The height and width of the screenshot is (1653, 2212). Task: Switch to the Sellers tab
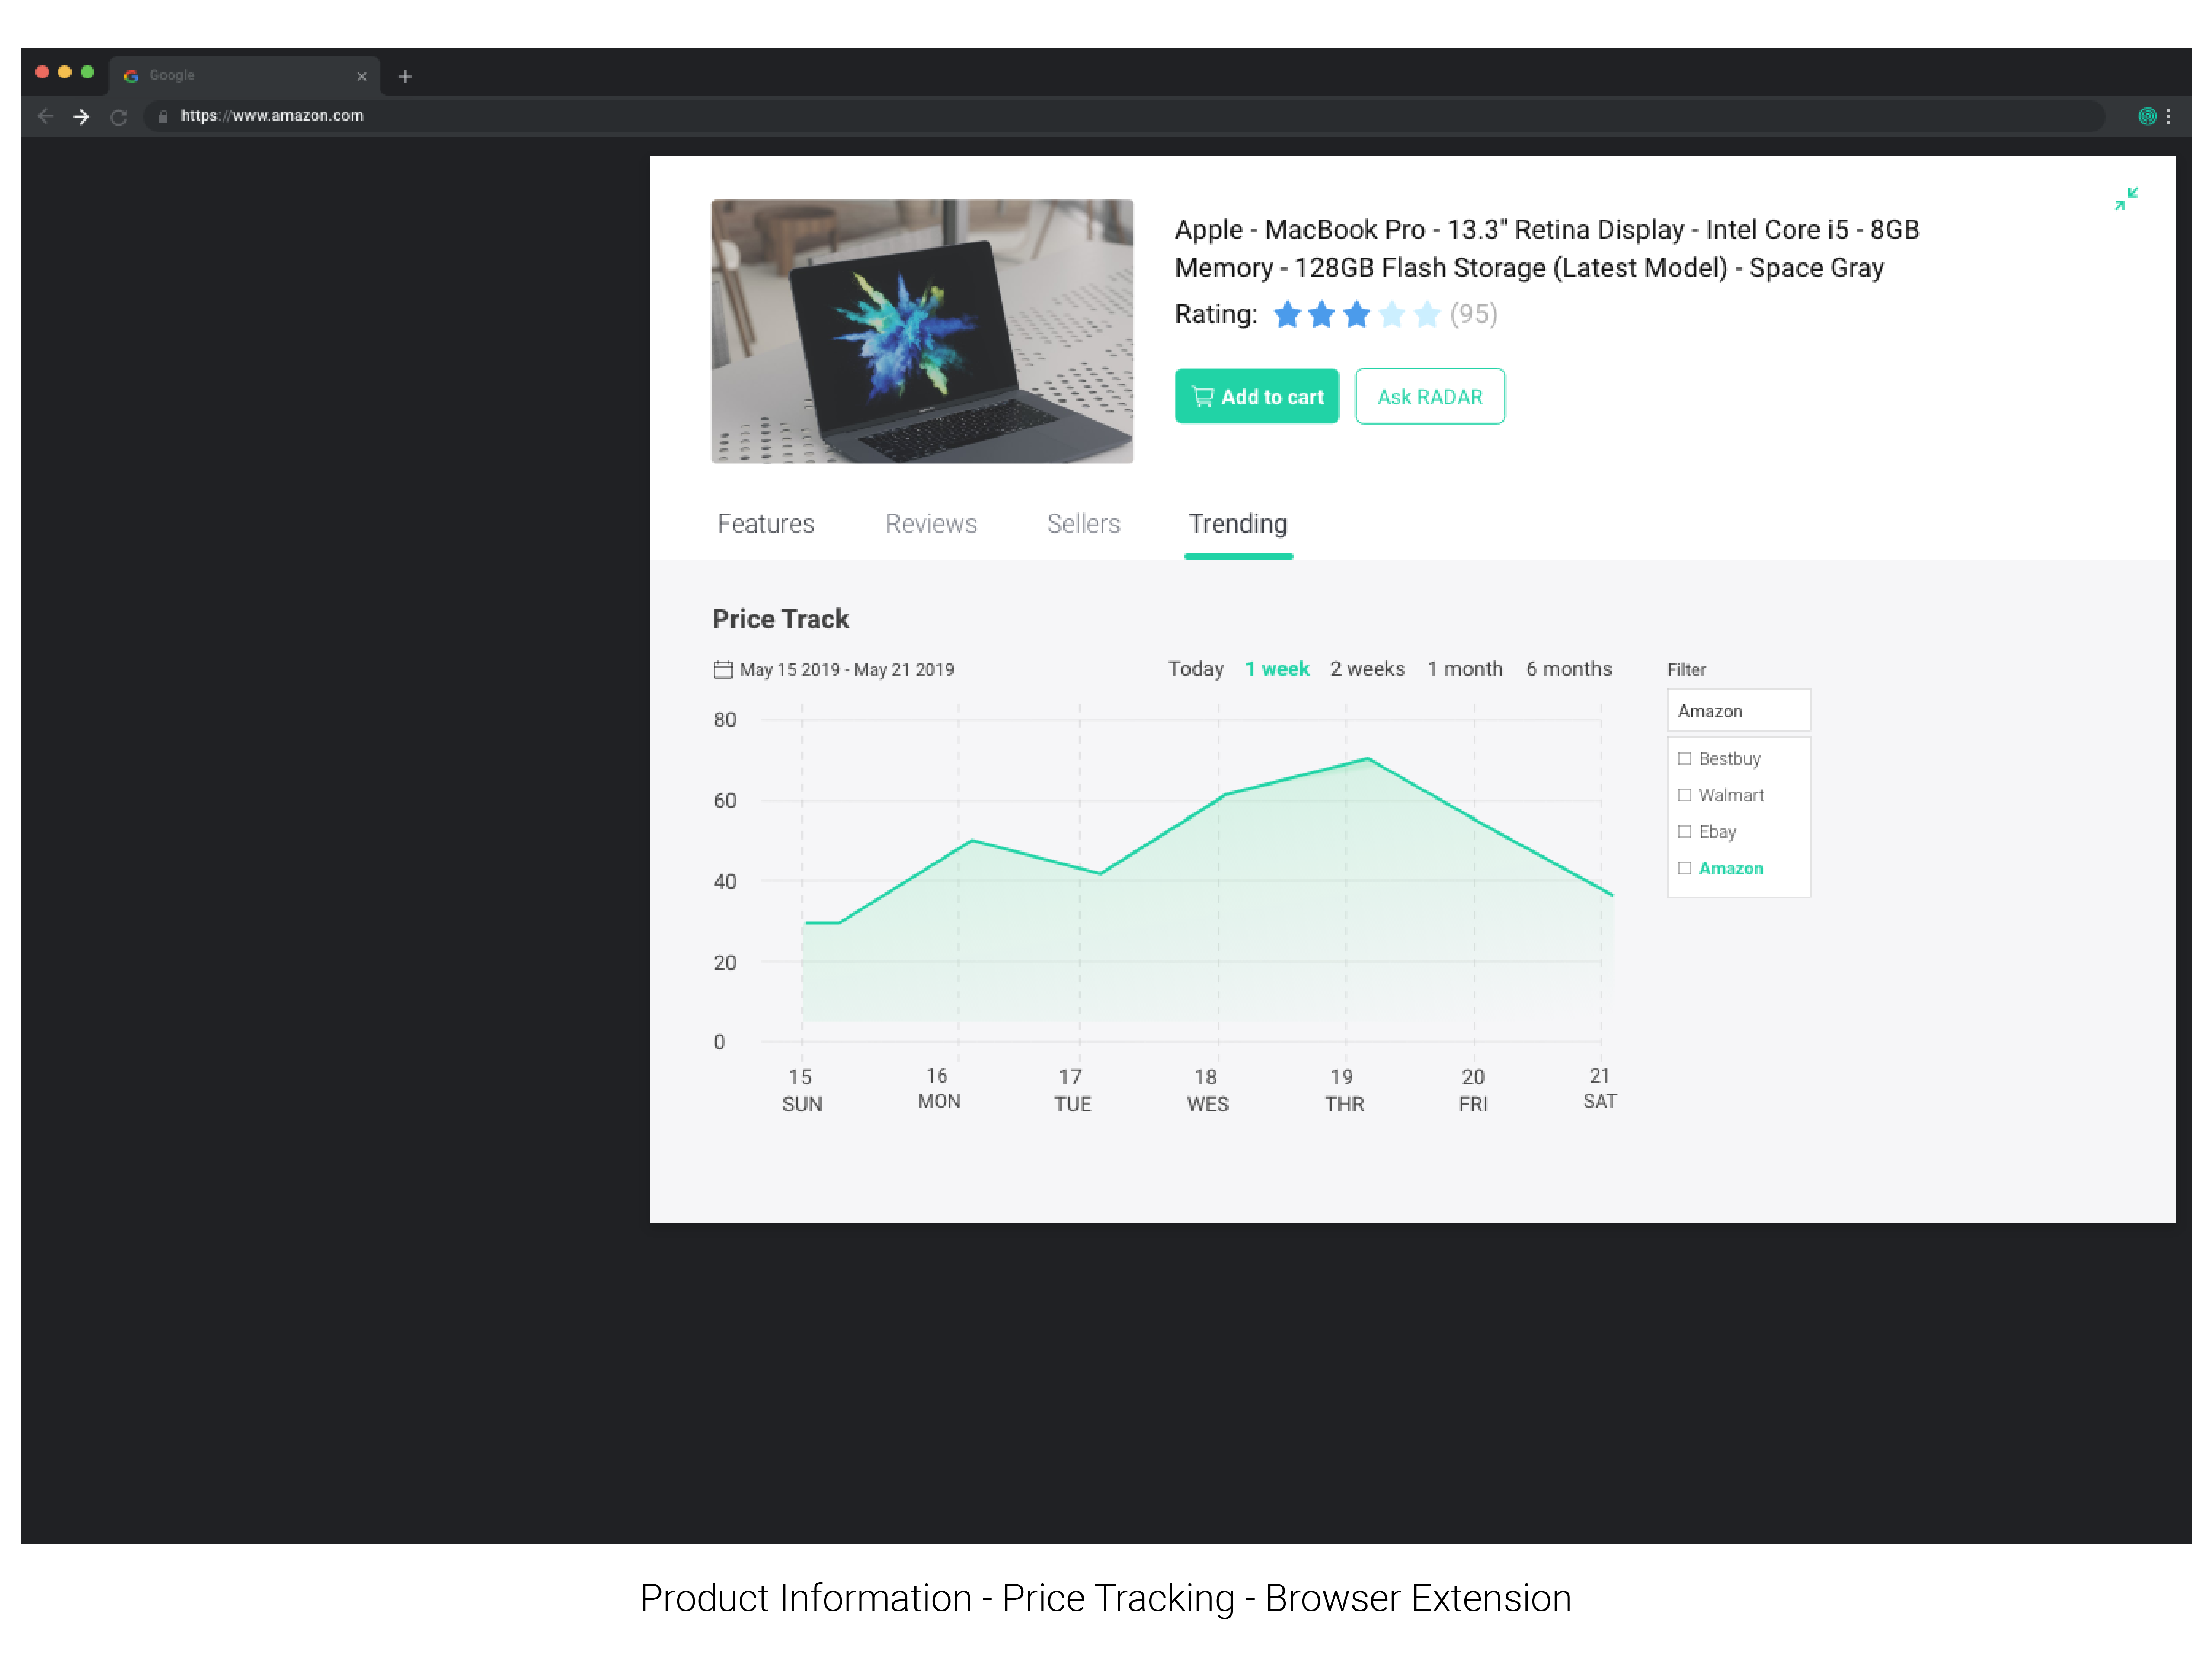pyautogui.click(x=1083, y=524)
